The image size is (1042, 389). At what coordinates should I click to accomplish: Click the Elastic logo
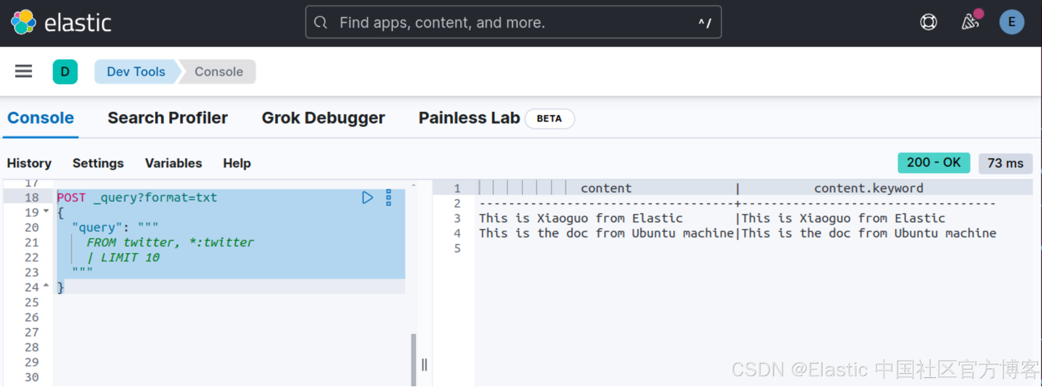click(24, 22)
